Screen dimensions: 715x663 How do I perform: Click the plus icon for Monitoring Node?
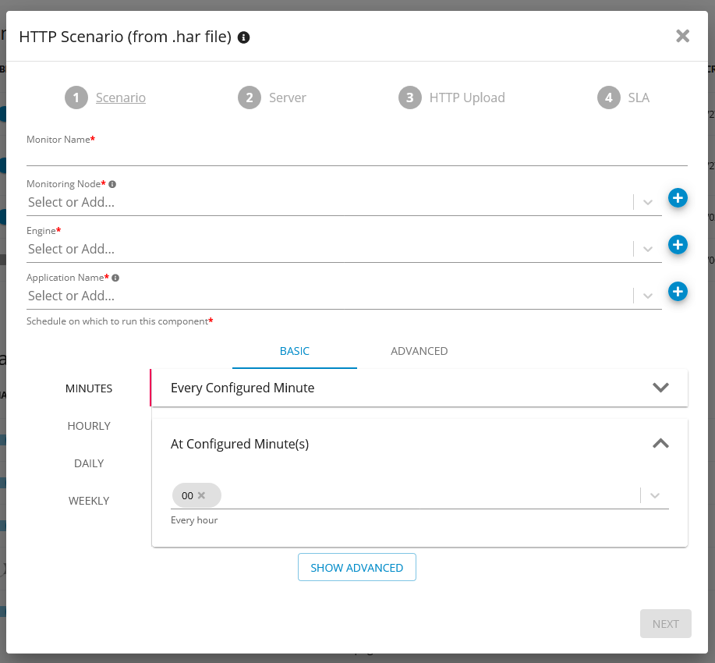click(x=678, y=198)
